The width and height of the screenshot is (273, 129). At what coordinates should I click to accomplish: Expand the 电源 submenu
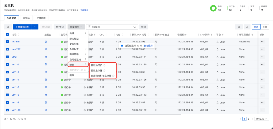tap(78, 33)
